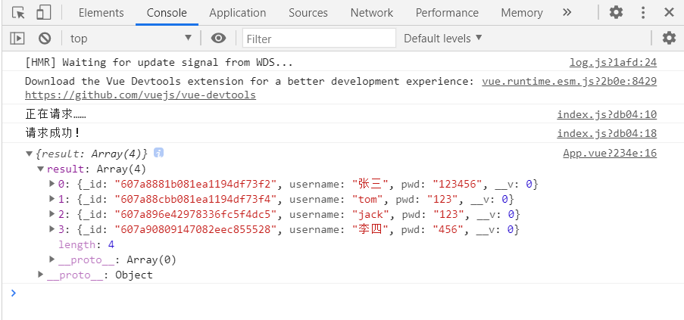Select the Console tab

(167, 13)
